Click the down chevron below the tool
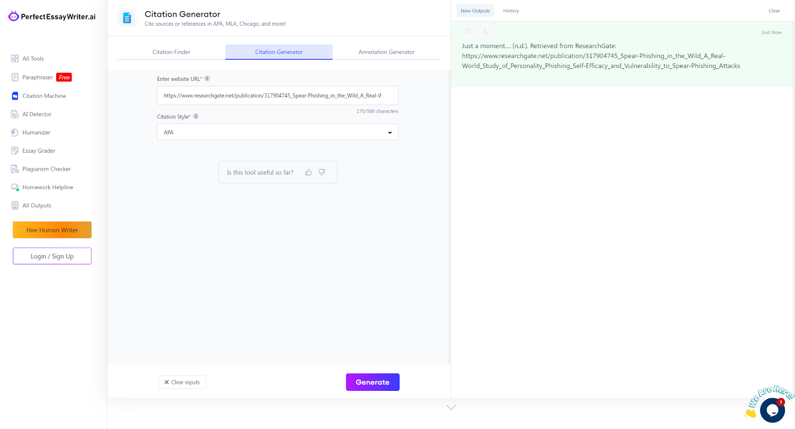Viewport: 795px width, 429px height. [451, 407]
